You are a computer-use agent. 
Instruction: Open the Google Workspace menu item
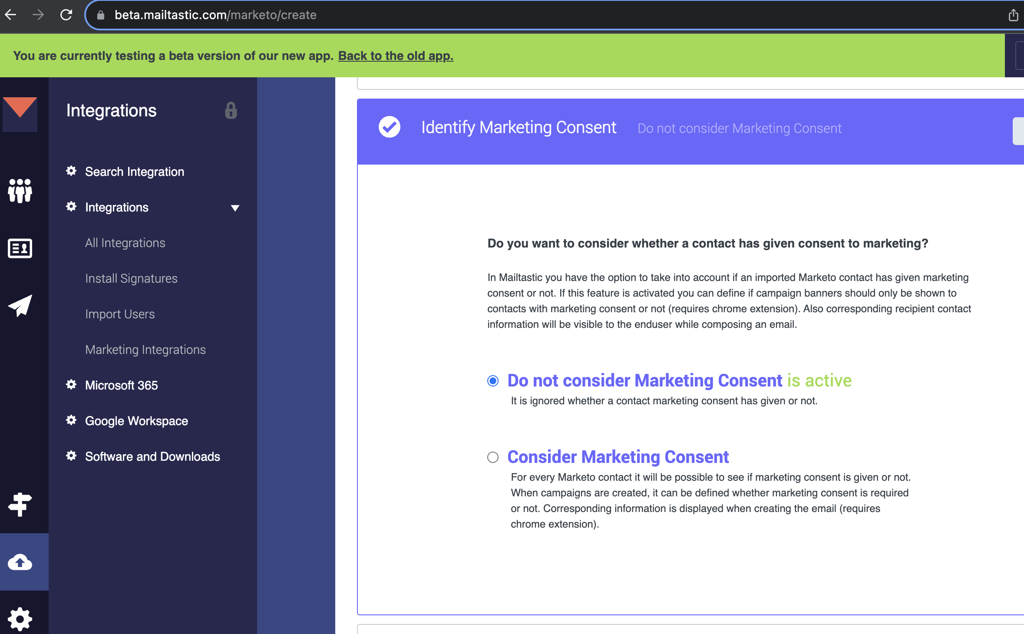click(136, 421)
